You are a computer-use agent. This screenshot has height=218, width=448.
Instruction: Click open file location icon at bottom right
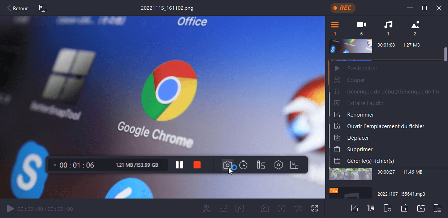point(388,208)
